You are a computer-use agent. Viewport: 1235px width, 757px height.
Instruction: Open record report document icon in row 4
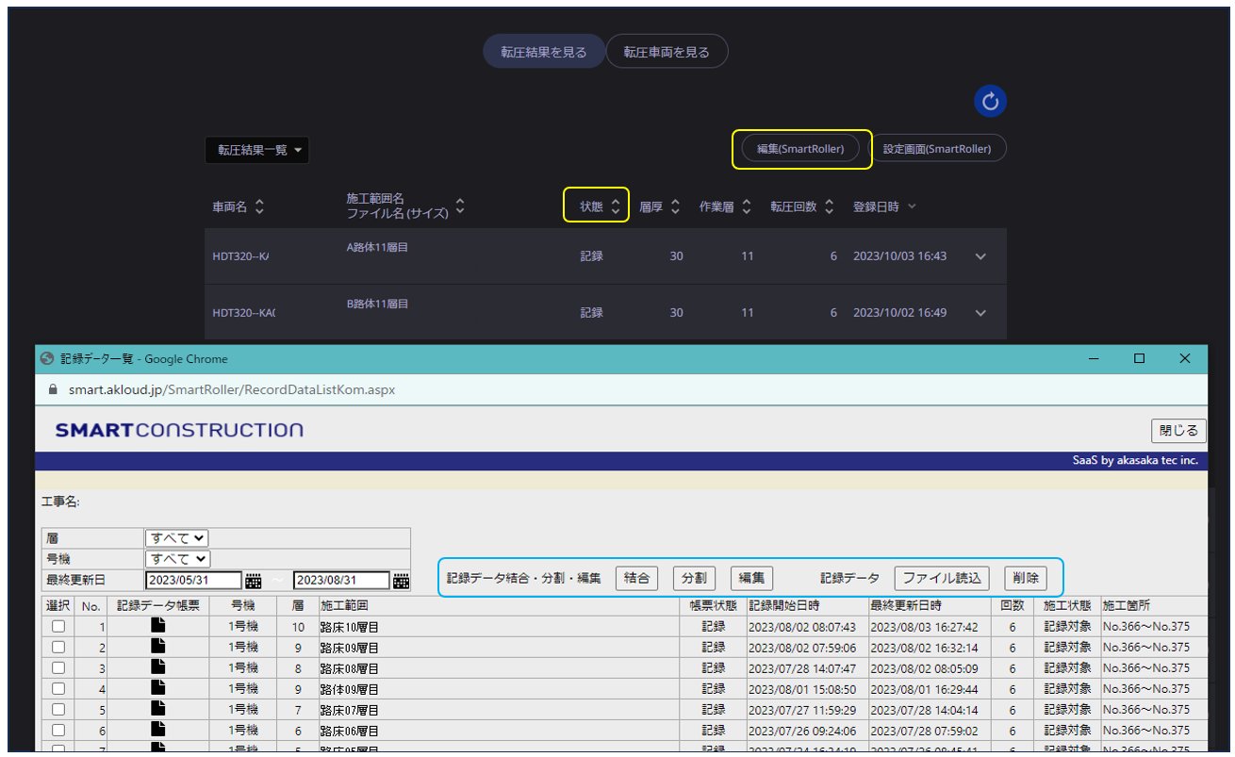tap(158, 688)
